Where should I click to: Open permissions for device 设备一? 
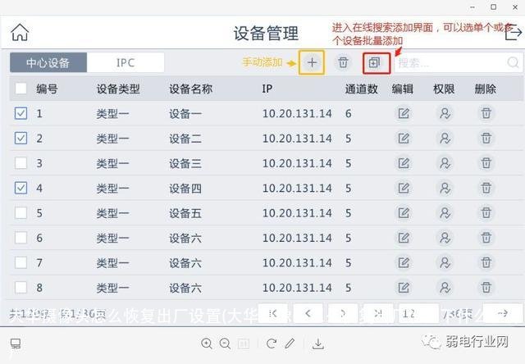click(x=445, y=113)
